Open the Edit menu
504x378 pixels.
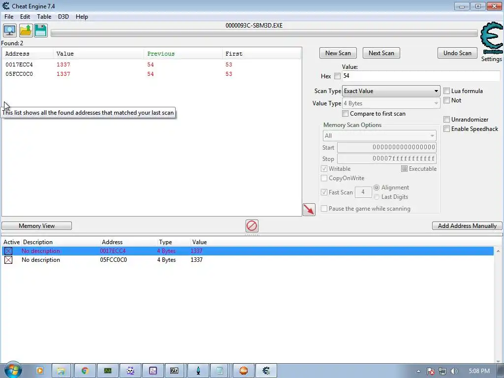25,17
